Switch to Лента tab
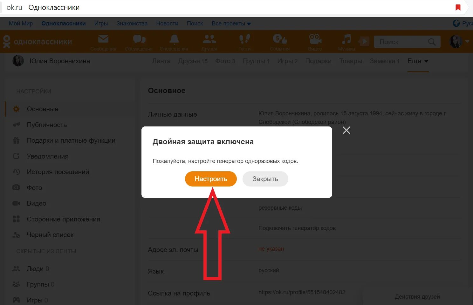This screenshot has width=473, height=305. [x=161, y=61]
